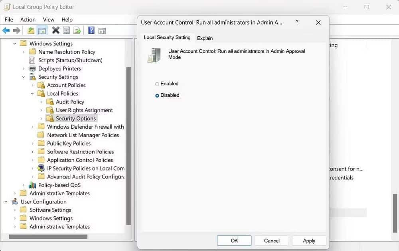Click the Forward navigation arrow icon

(16, 30)
